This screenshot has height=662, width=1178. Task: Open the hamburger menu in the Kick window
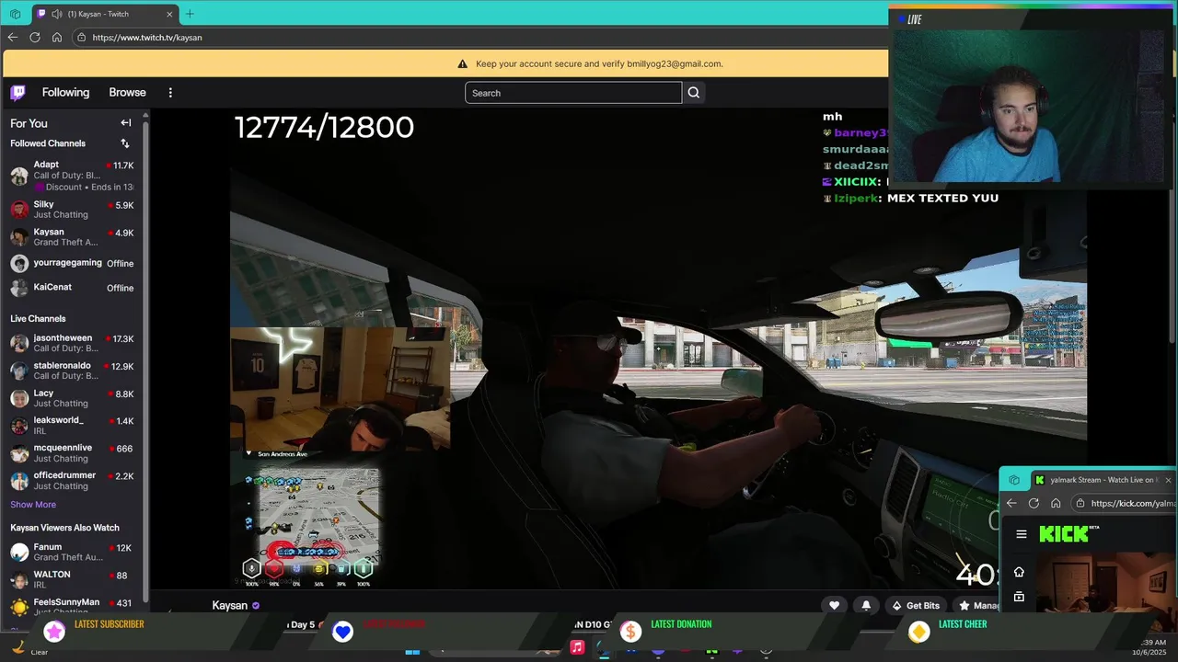click(1021, 534)
